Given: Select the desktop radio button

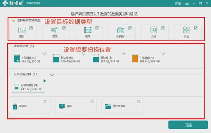Looking at the screenshot, I should (x=92, y=101).
